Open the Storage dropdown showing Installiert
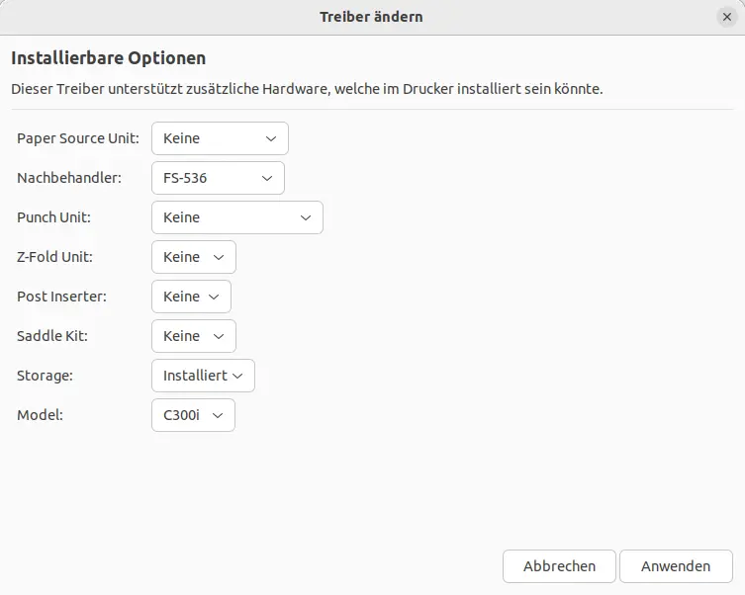 [203, 376]
